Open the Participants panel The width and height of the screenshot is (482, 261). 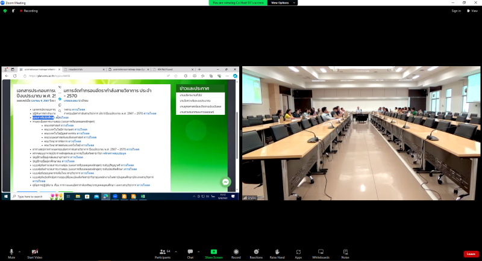point(162,251)
